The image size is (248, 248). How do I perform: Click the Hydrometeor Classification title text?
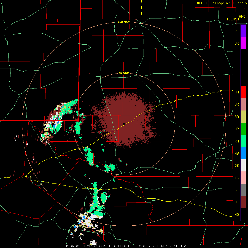96,246
